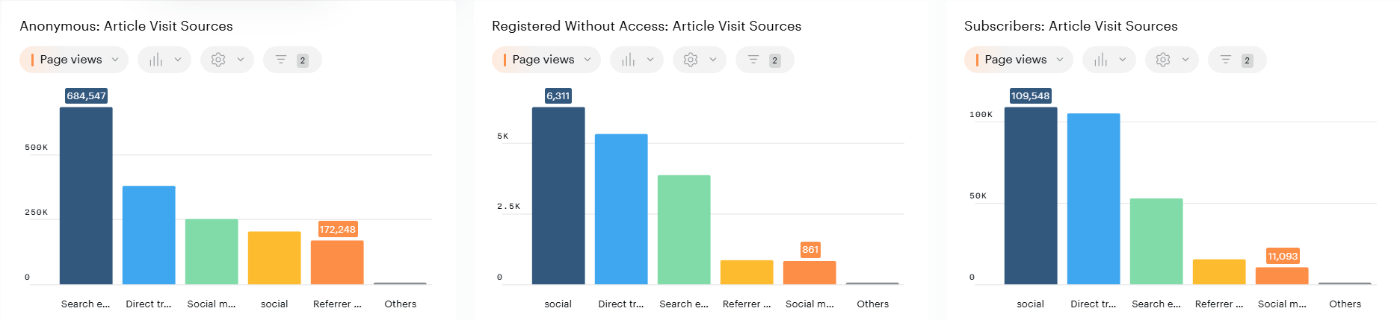Screen dimensions: 1400x320
Task: Click bar chart icon in Subscribers panel
Action: [1100, 60]
